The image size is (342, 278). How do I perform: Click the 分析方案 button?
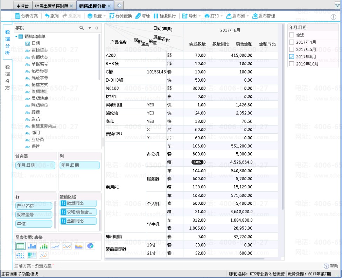click(x=27, y=16)
